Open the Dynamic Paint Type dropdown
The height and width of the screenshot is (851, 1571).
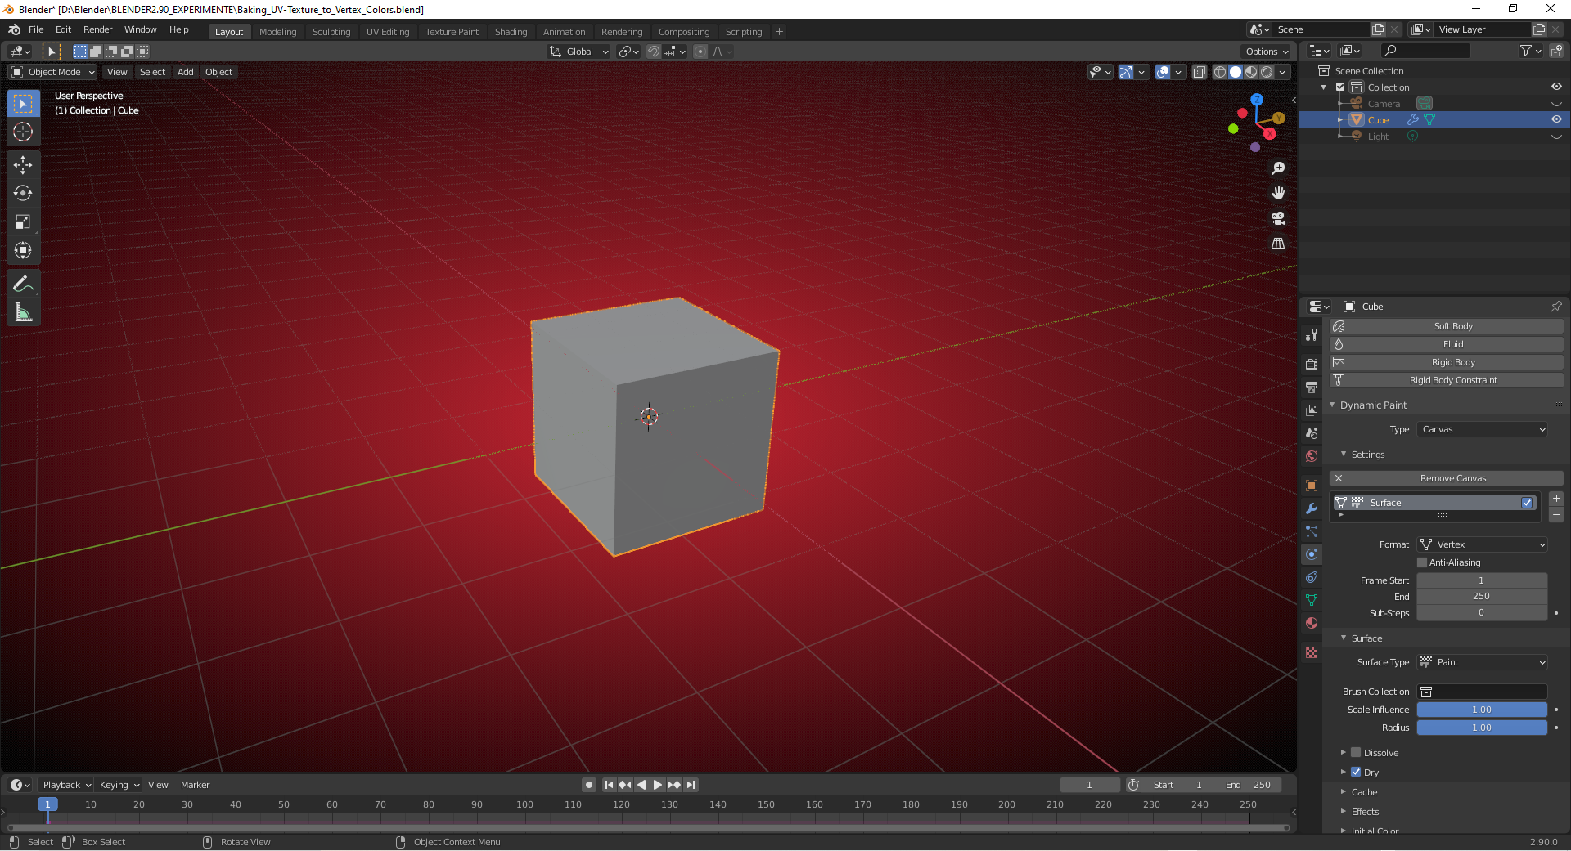1483,429
